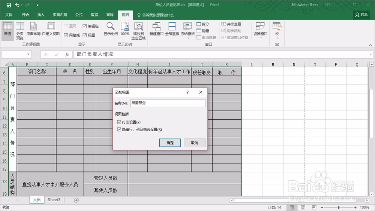Screen dimensions: 375x211
Task: Click Reset Window Position (重设窗口位置)
Action: click(x=235, y=37)
